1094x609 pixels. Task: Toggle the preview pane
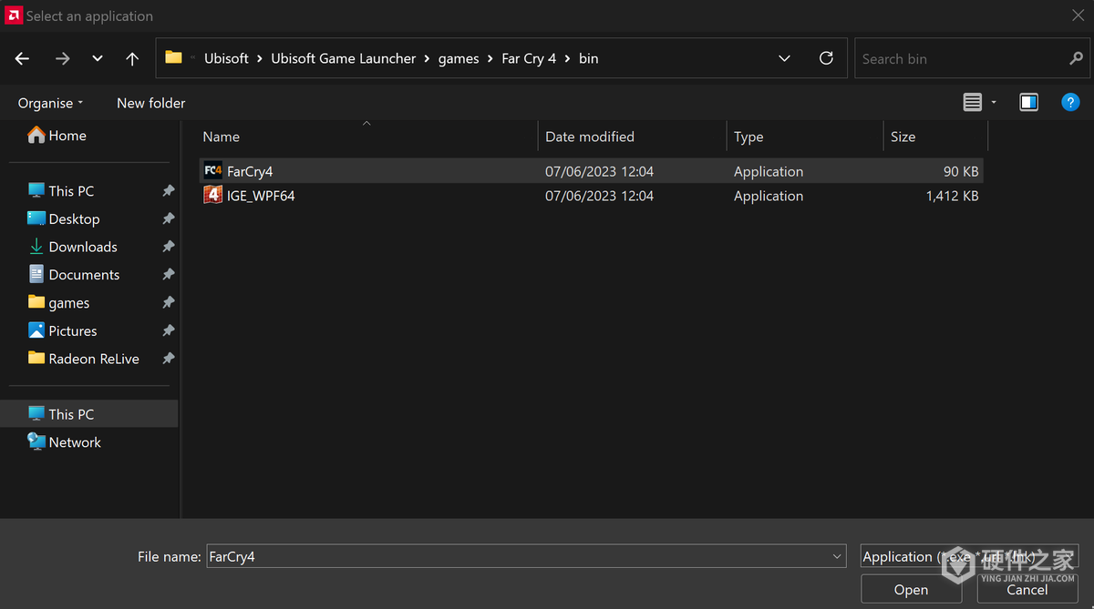[1028, 103]
